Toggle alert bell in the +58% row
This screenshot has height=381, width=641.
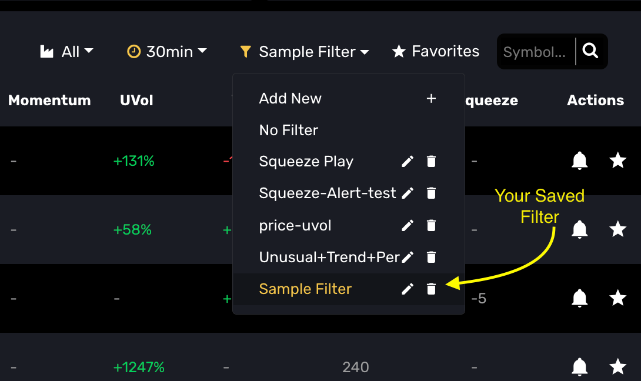coord(579,229)
